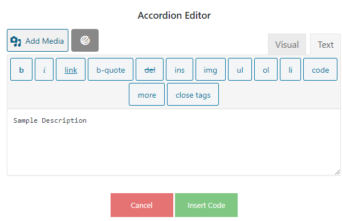
Task: Apply bold with the b quicktag
Action: tap(22, 69)
